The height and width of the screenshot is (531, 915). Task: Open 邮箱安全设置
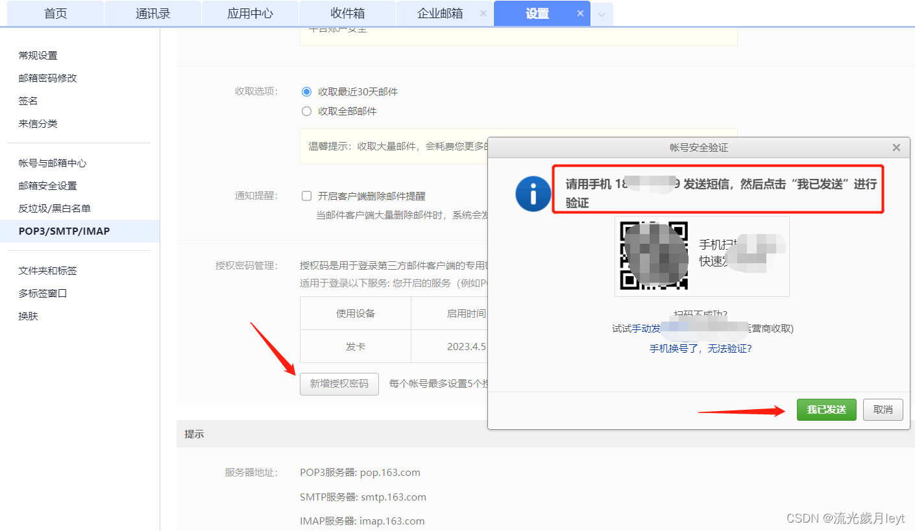click(48, 186)
